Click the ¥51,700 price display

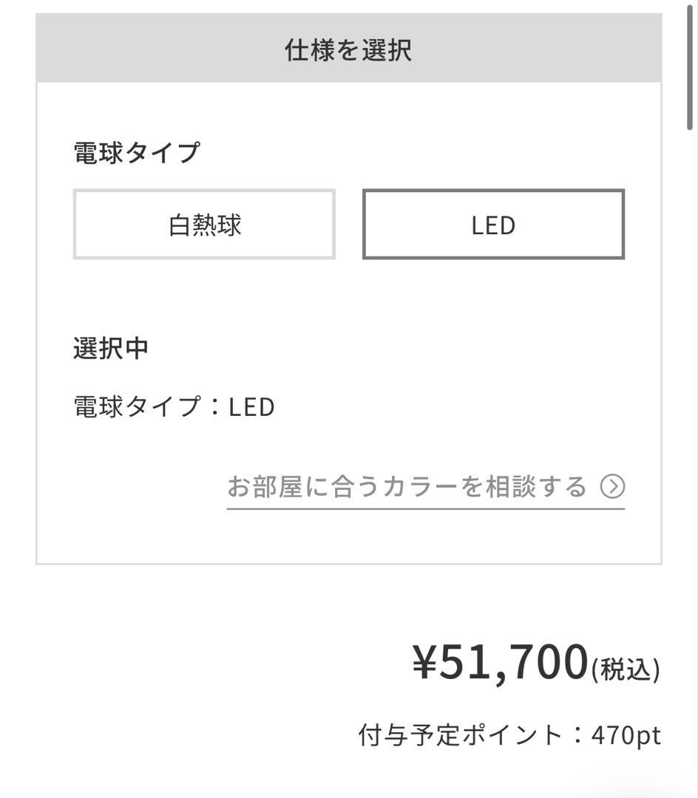497,663
